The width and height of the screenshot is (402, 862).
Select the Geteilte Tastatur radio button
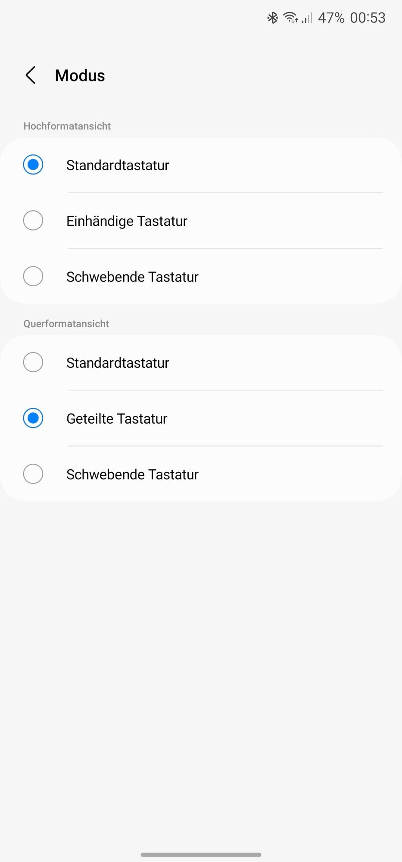[x=33, y=418]
